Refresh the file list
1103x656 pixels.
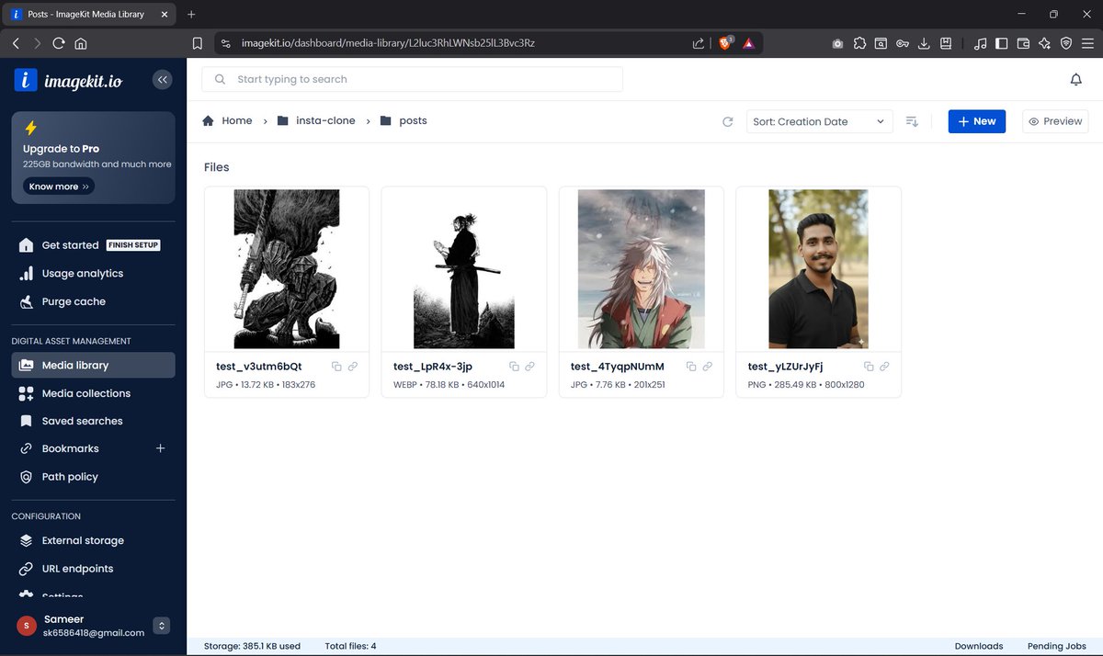(x=728, y=121)
